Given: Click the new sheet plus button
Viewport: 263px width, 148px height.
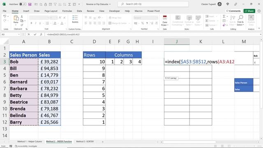Looking at the screenshot, I should coord(103,142).
